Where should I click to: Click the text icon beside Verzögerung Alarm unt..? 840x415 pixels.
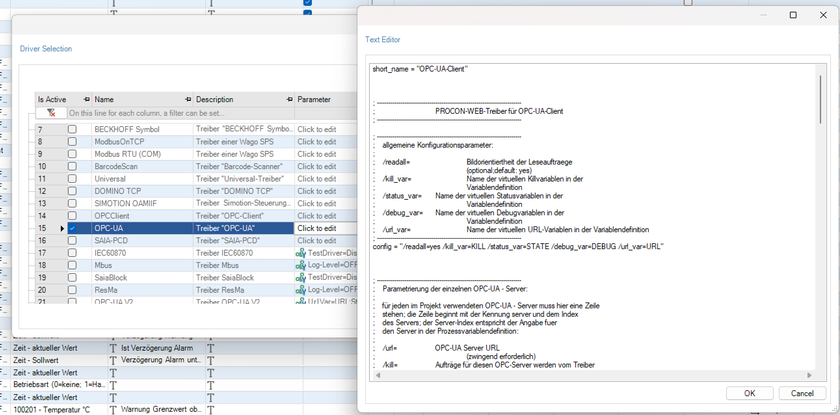click(113, 361)
